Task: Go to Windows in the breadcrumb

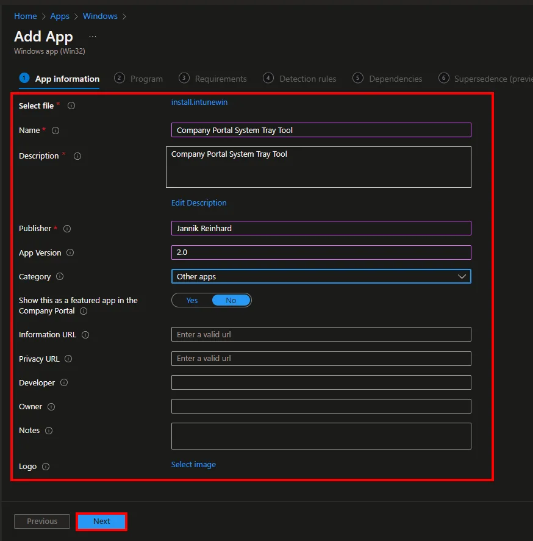Action: [100, 16]
